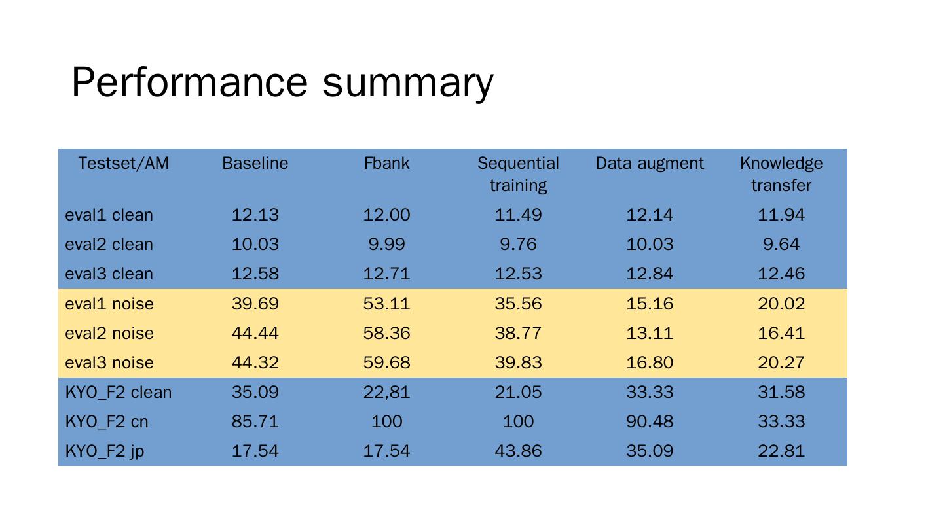This screenshot has height=530, width=943.
Task: Click the 'eval1 noise' row label
Action: [109, 304]
